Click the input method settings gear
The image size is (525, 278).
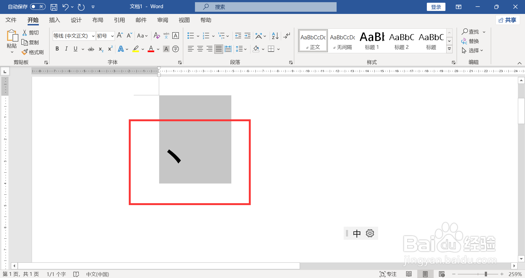[370, 233]
